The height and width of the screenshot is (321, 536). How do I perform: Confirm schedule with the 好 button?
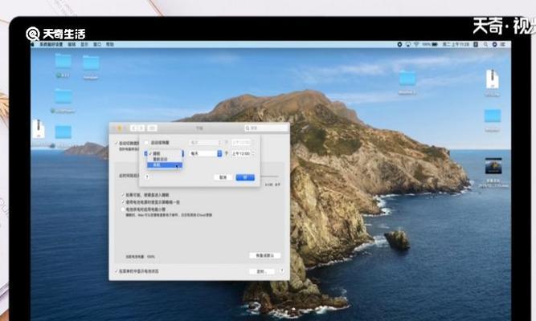[245, 177]
